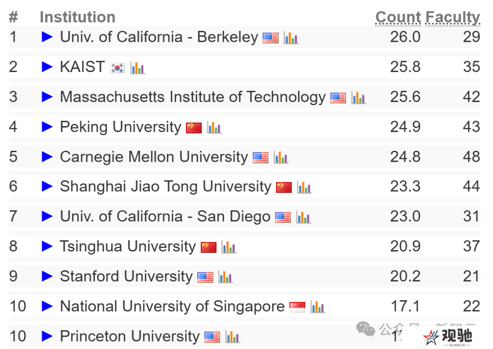Viewport: 493px width, 349px height.
Task: Expand KAIST faculty list triangle
Action: pyautogui.click(x=47, y=67)
